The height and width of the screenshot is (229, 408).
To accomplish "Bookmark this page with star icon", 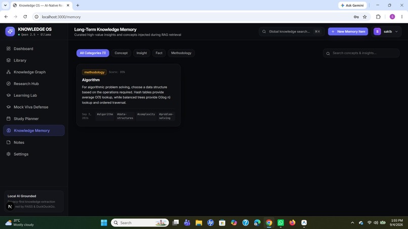I will tap(365, 17).
